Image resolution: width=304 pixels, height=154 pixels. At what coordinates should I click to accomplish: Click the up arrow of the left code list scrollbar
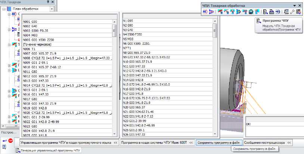(114, 22)
